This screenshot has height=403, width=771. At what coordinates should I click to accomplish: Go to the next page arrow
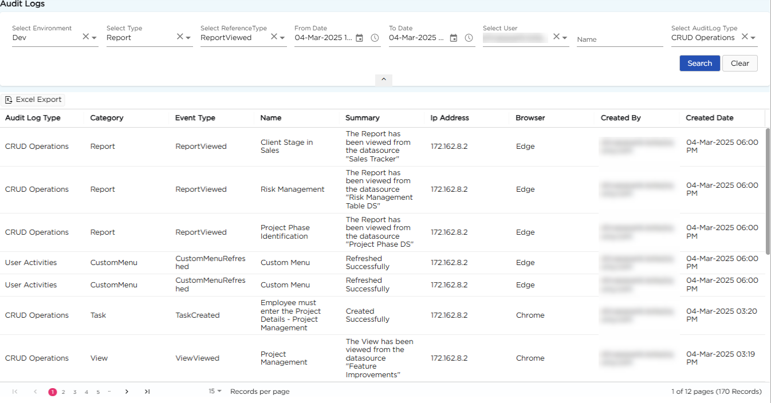click(127, 392)
